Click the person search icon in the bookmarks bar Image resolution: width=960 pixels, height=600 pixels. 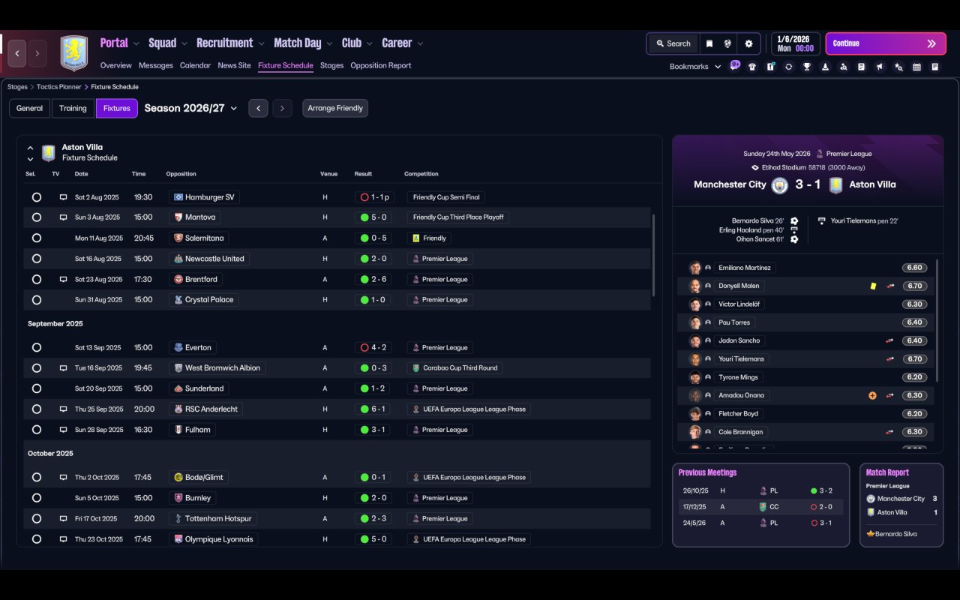point(843,67)
